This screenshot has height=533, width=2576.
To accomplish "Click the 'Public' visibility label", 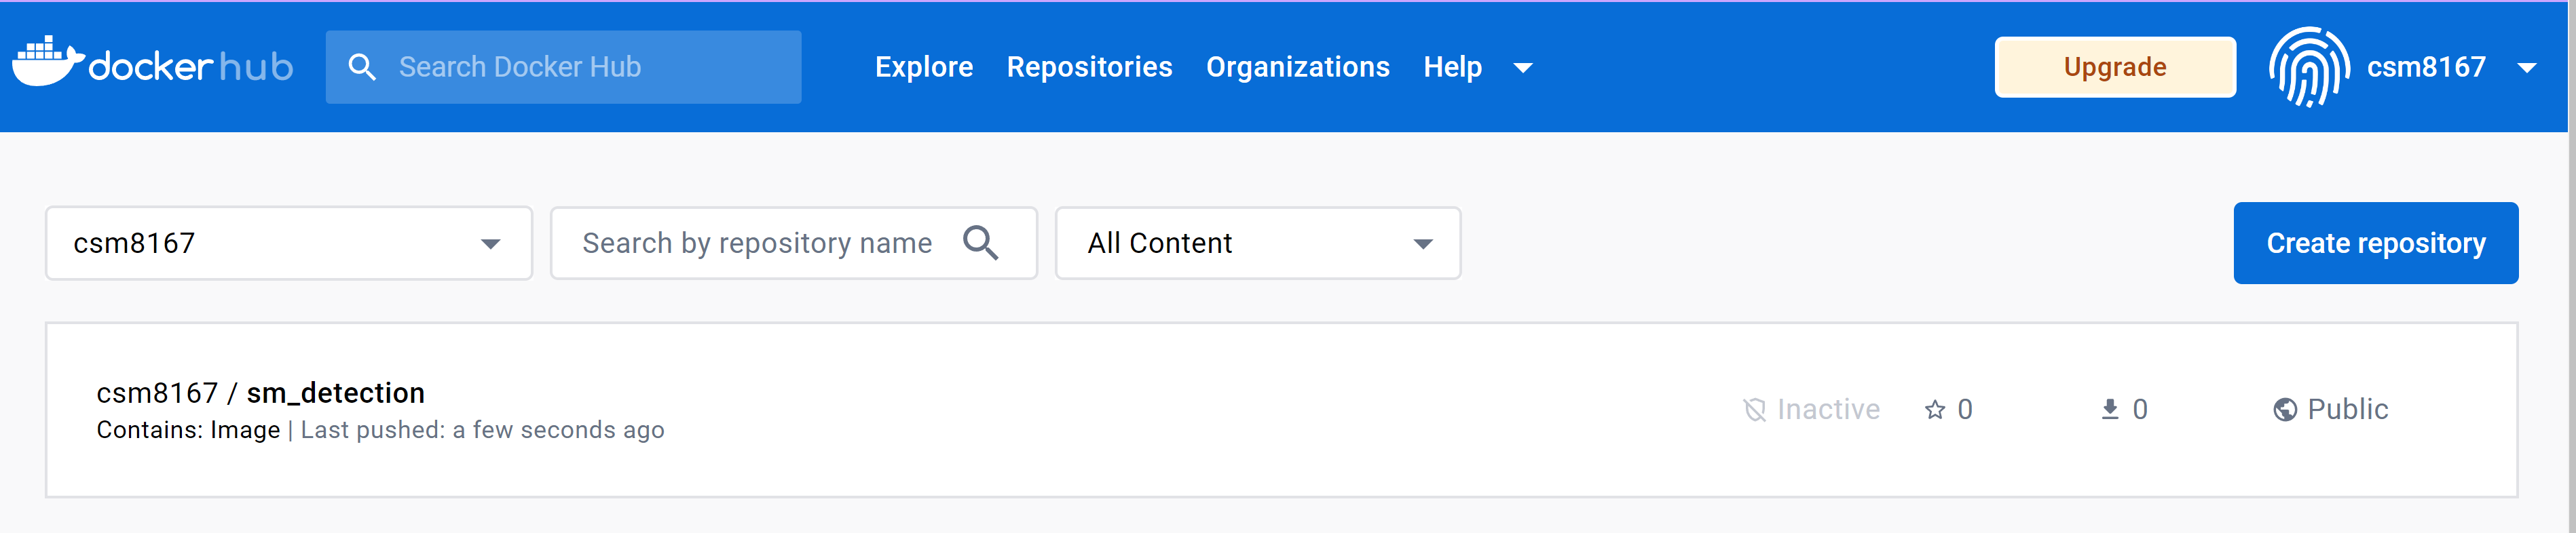I will pyautogui.click(x=2347, y=409).
